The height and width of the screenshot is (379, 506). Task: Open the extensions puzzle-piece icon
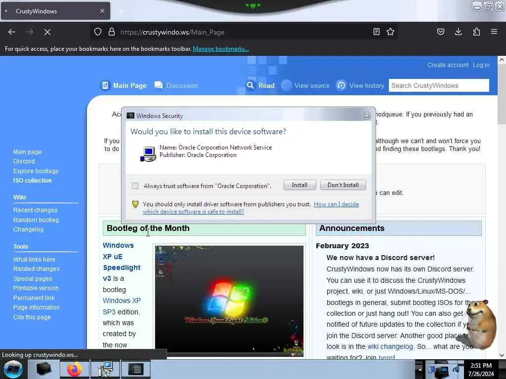pos(476,32)
